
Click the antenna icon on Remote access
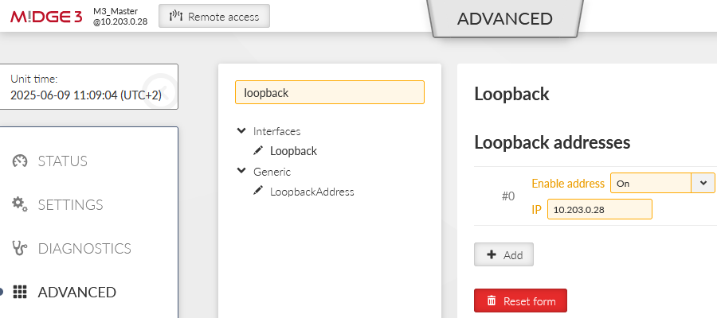tap(176, 17)
